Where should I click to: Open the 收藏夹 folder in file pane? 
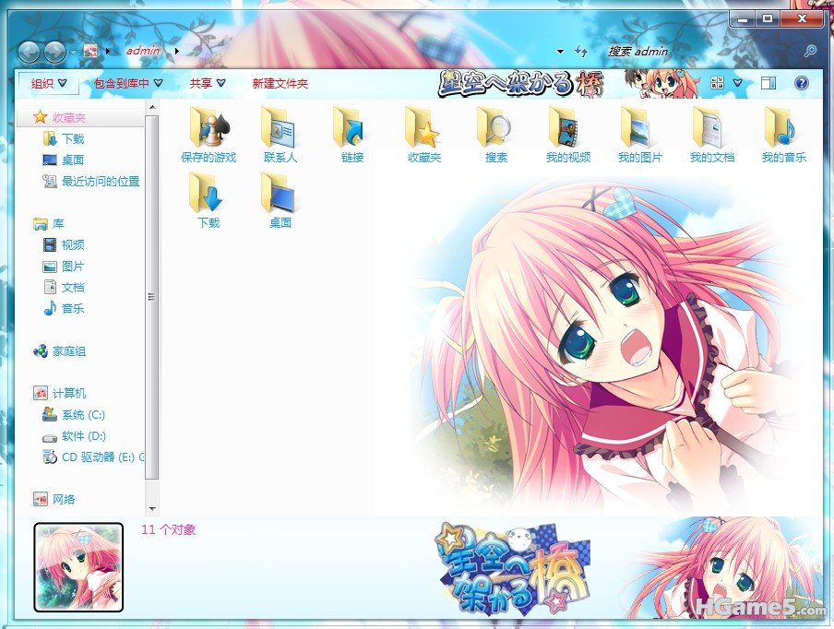coord(423,134)
